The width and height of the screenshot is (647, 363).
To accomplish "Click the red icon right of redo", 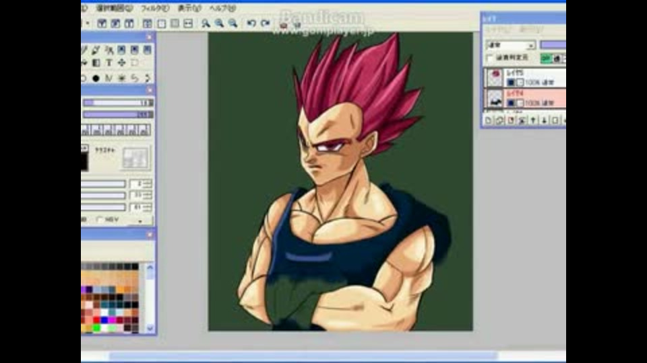I will (x=284, y=25).
